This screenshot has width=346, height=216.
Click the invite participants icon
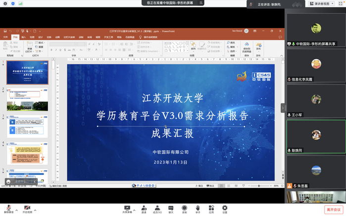tap(144, 208)
